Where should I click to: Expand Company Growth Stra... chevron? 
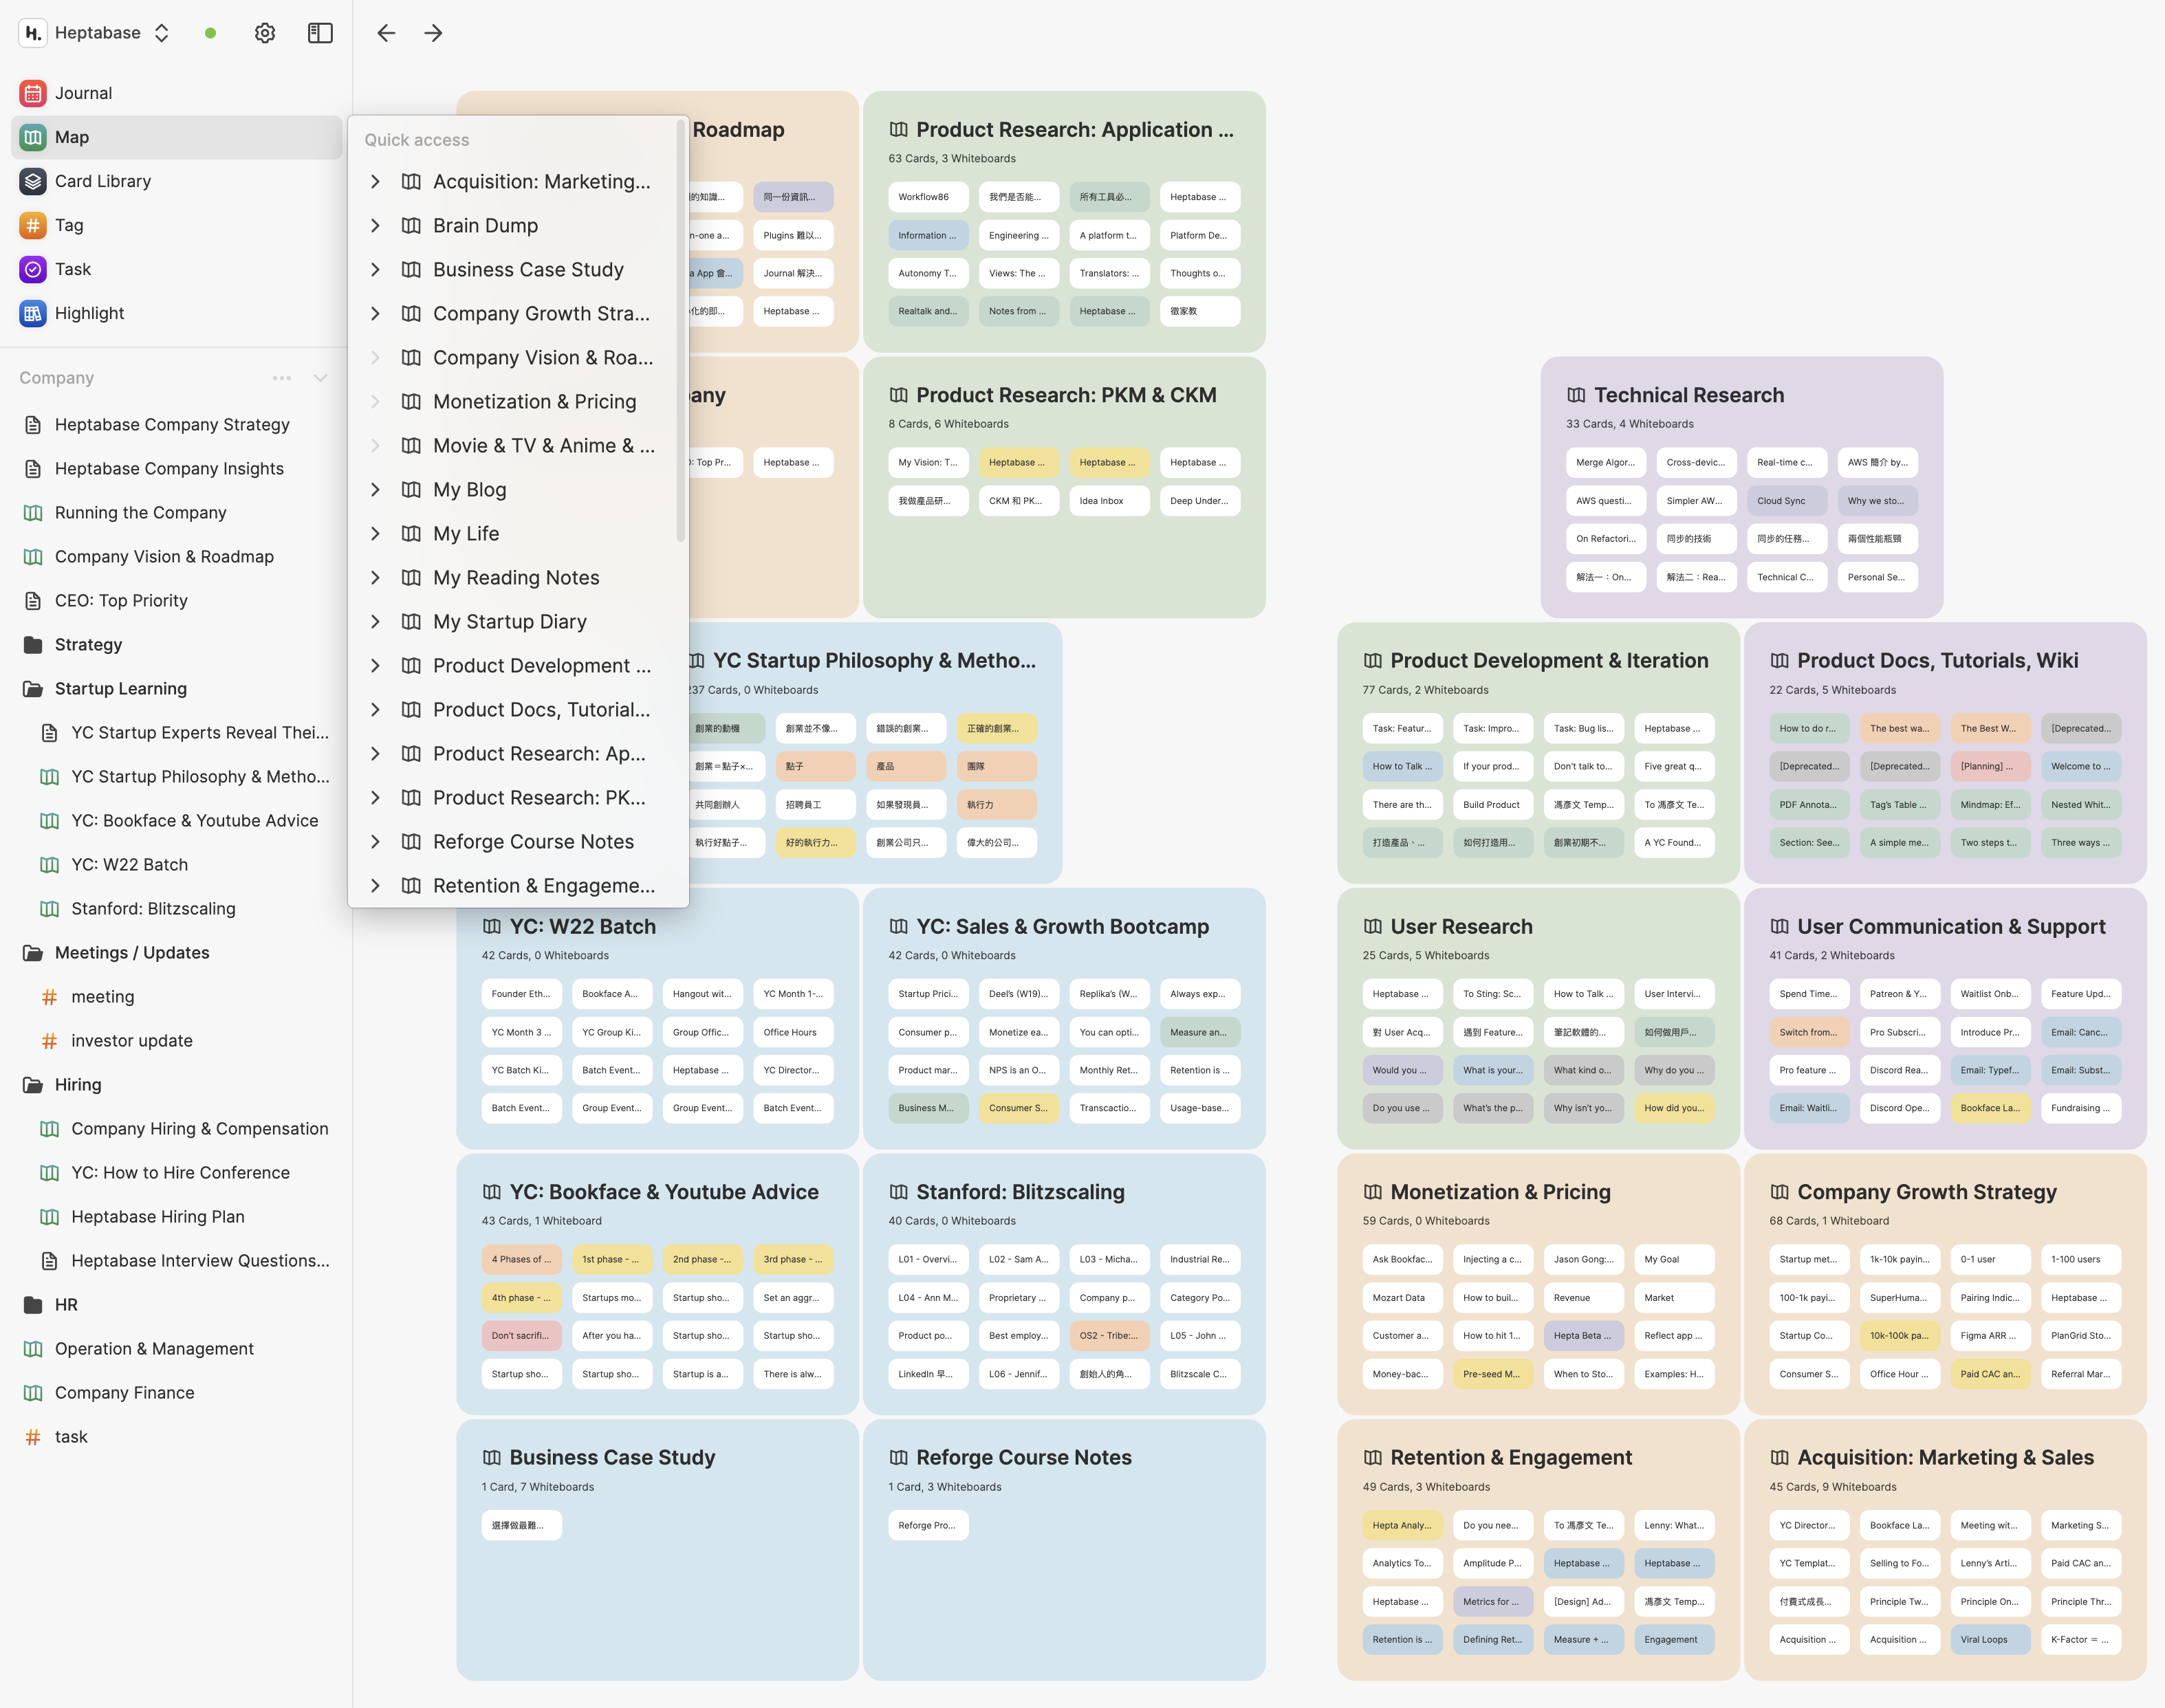375,313
